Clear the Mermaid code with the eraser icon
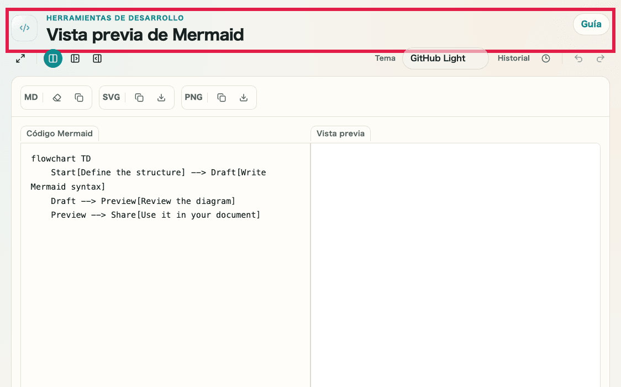The image size is (621, 387). click(56, 97)
